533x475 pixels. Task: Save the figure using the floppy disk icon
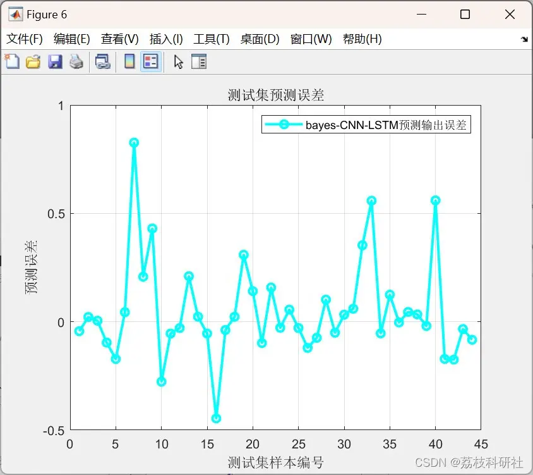[x=55, y=62]
